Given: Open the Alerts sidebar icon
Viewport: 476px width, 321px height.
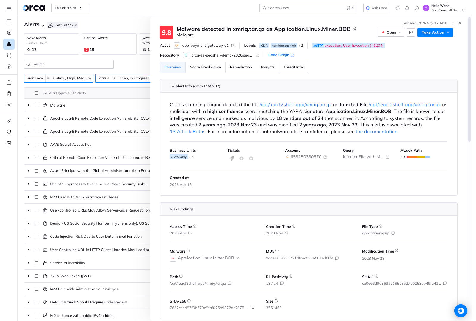Looking at the screenshot, I should [x=9, y=44].
